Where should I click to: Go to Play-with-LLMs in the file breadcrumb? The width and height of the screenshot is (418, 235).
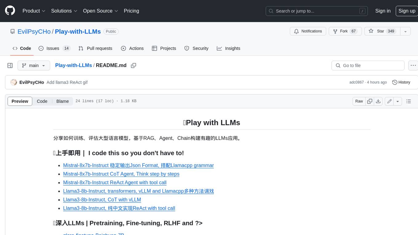pyautogui.click(x=73, y=65)
